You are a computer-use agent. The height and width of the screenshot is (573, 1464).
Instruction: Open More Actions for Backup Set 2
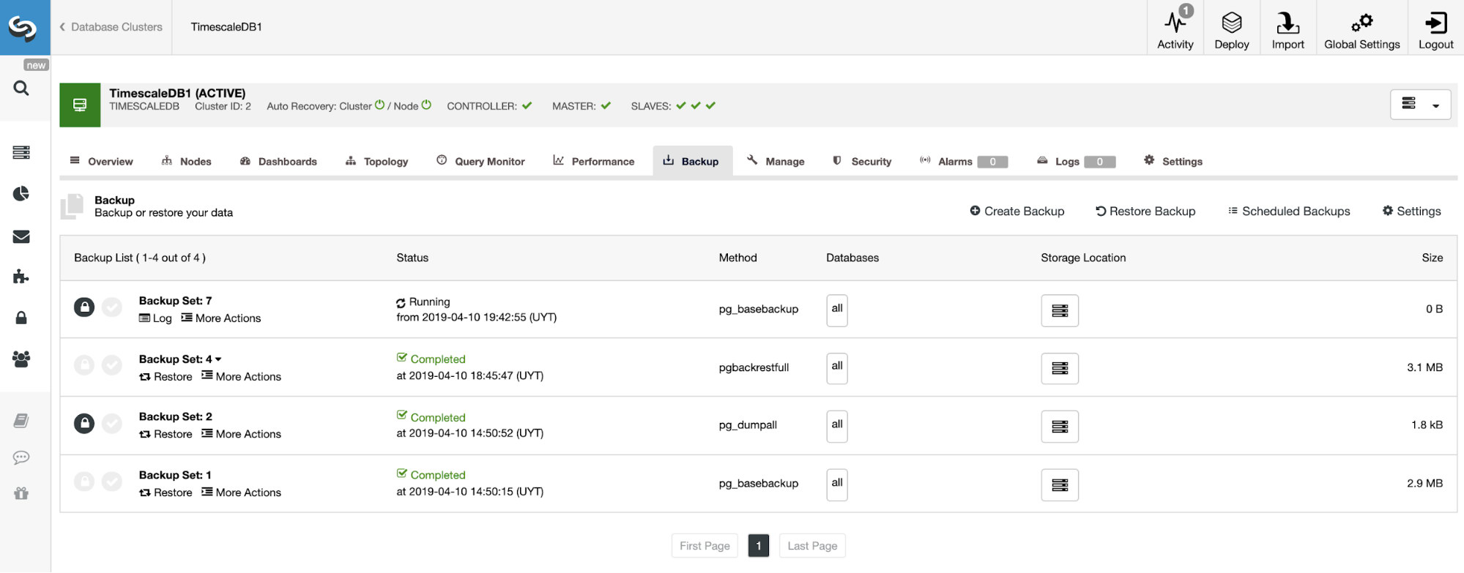[x=242, y=434]
